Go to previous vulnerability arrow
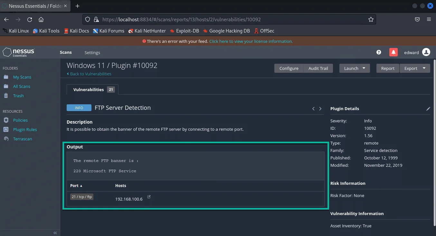Image resolution: width=436 pixels, height=236 pixels. coord(313,109)
